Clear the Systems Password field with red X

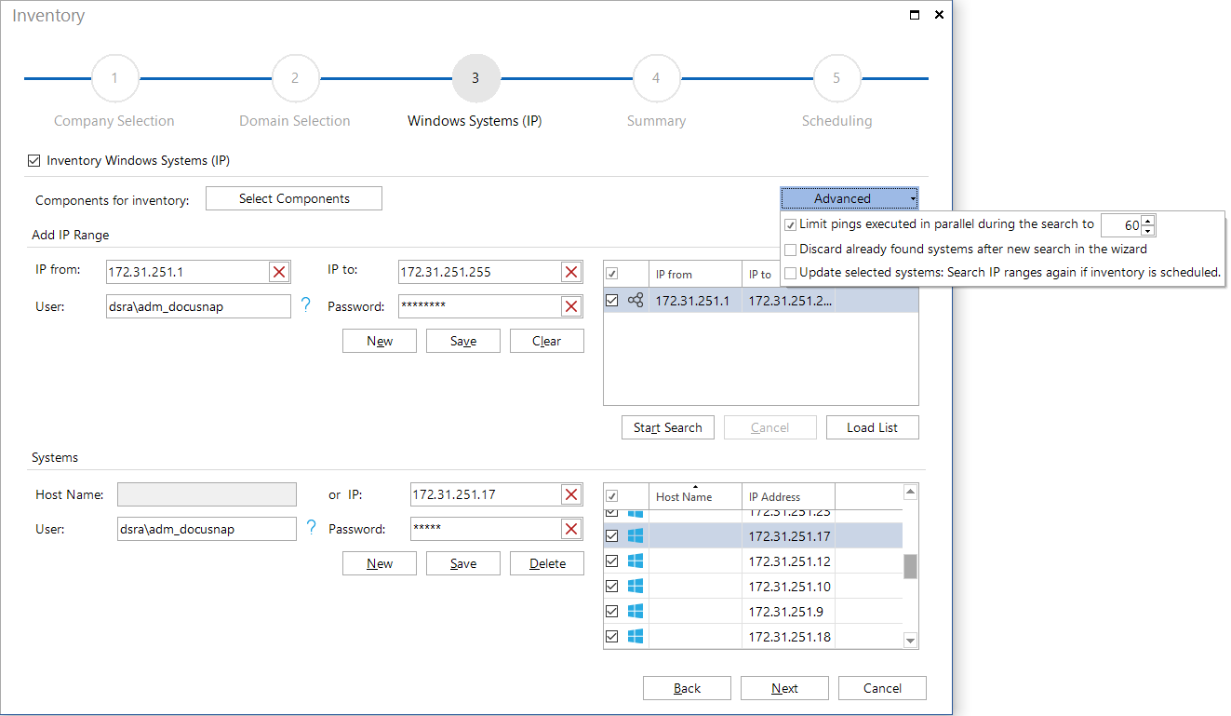click(571, 529)
